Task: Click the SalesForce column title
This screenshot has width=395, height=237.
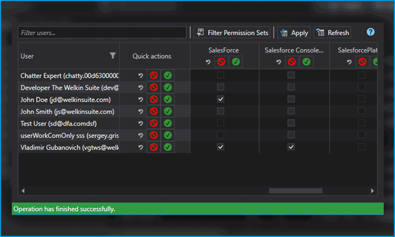Action: (223, 50)
